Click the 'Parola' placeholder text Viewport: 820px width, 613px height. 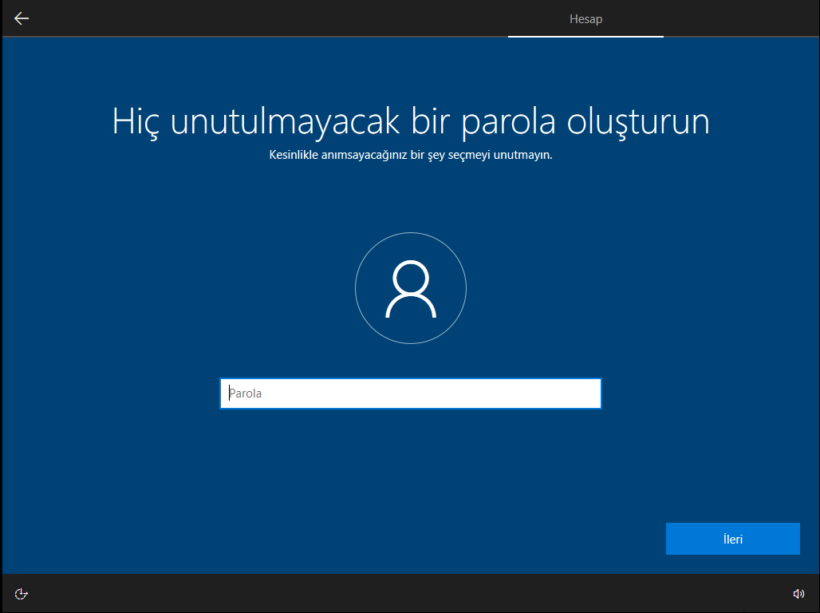[x=246, y=394]
